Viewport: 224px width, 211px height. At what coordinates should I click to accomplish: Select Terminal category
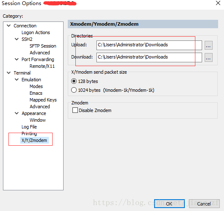[22, 73]
